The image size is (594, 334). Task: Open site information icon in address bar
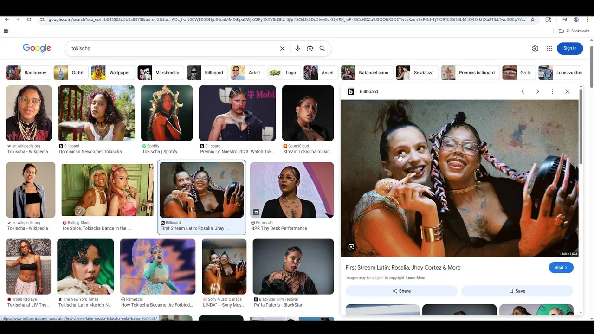[42, 19]
